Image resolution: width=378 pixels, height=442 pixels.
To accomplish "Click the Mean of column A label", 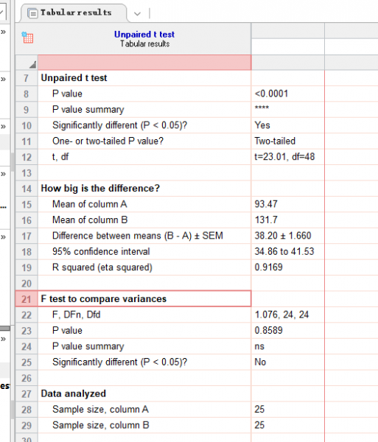I will tap(90, 204).
